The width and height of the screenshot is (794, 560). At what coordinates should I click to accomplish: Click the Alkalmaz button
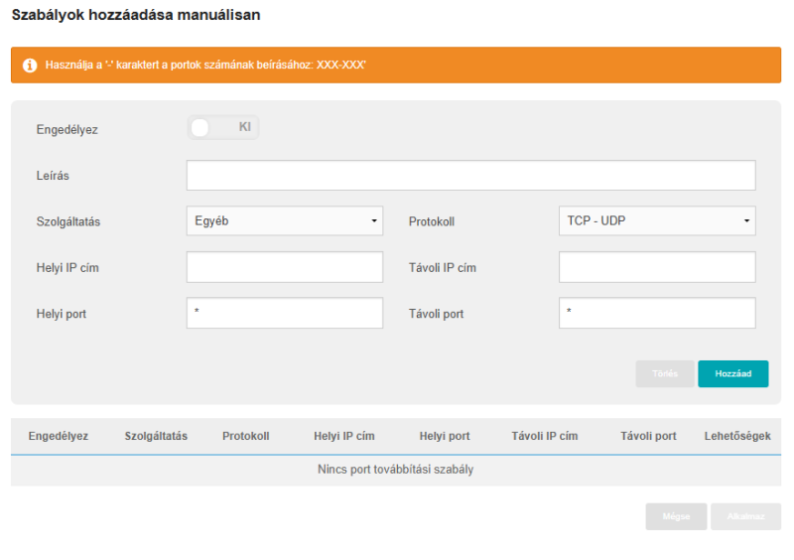[745, 517]
